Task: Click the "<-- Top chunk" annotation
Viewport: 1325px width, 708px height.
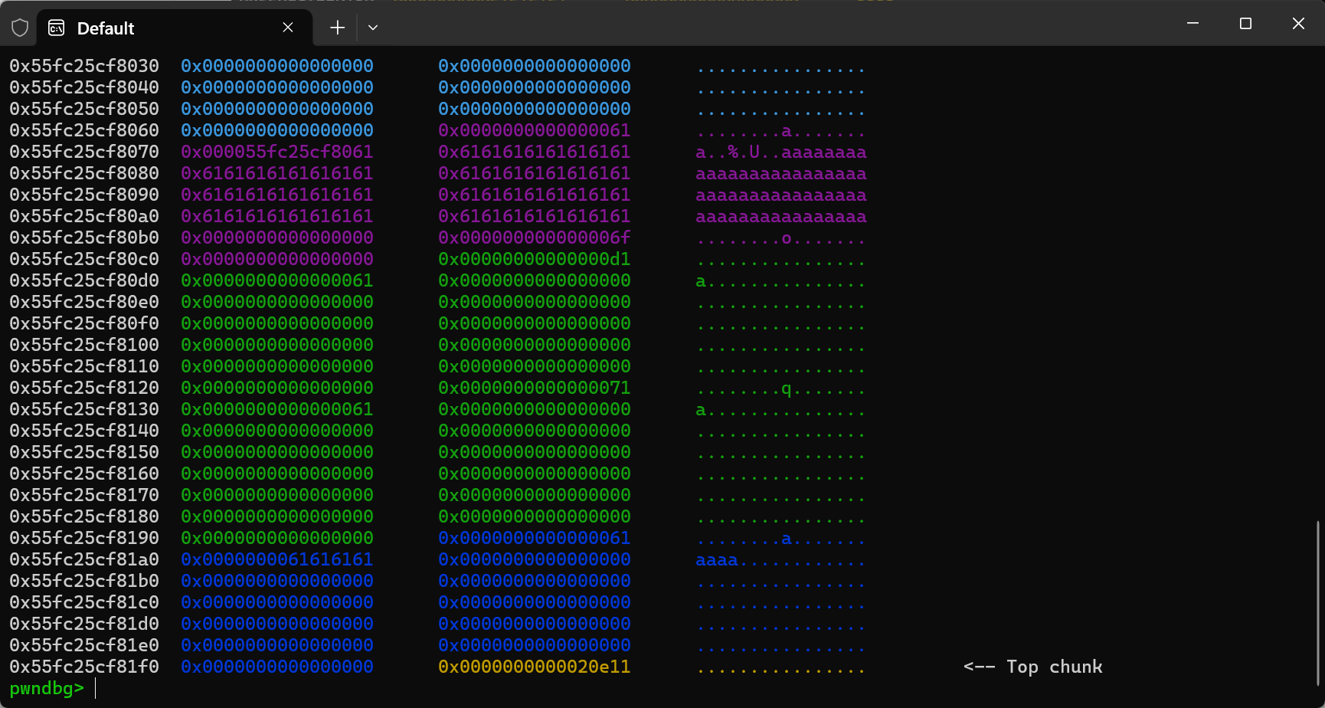Action: pos(1033,667)
